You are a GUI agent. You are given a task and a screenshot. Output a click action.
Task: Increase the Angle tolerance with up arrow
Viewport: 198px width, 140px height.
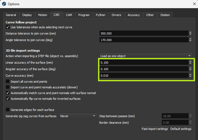[190, 39]
